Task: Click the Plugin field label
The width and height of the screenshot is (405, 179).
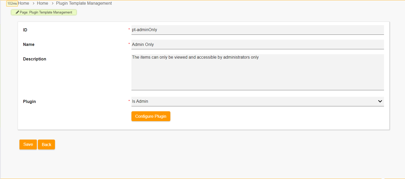Action: [x=29, y=101]
